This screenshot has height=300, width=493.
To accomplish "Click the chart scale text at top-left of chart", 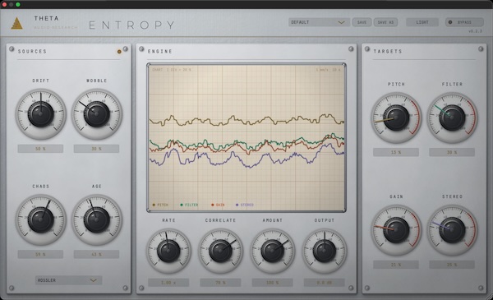I will click(x=172, y=70).
